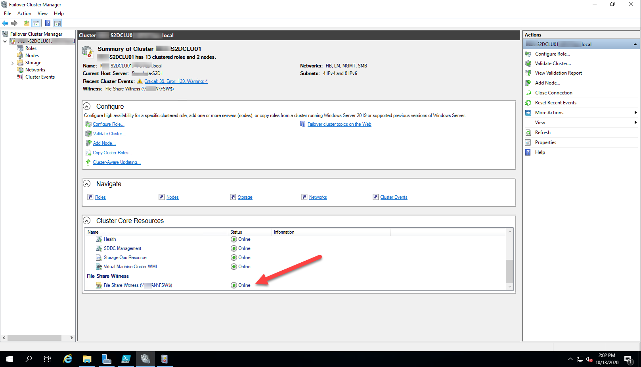641x367 pixels.
Task: Click the Information column header
Action: point(331,232)
